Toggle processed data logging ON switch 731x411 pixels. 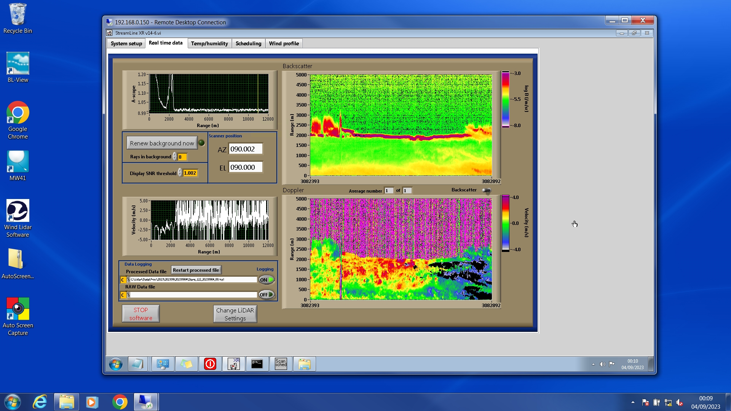click(x=267, y=280)
